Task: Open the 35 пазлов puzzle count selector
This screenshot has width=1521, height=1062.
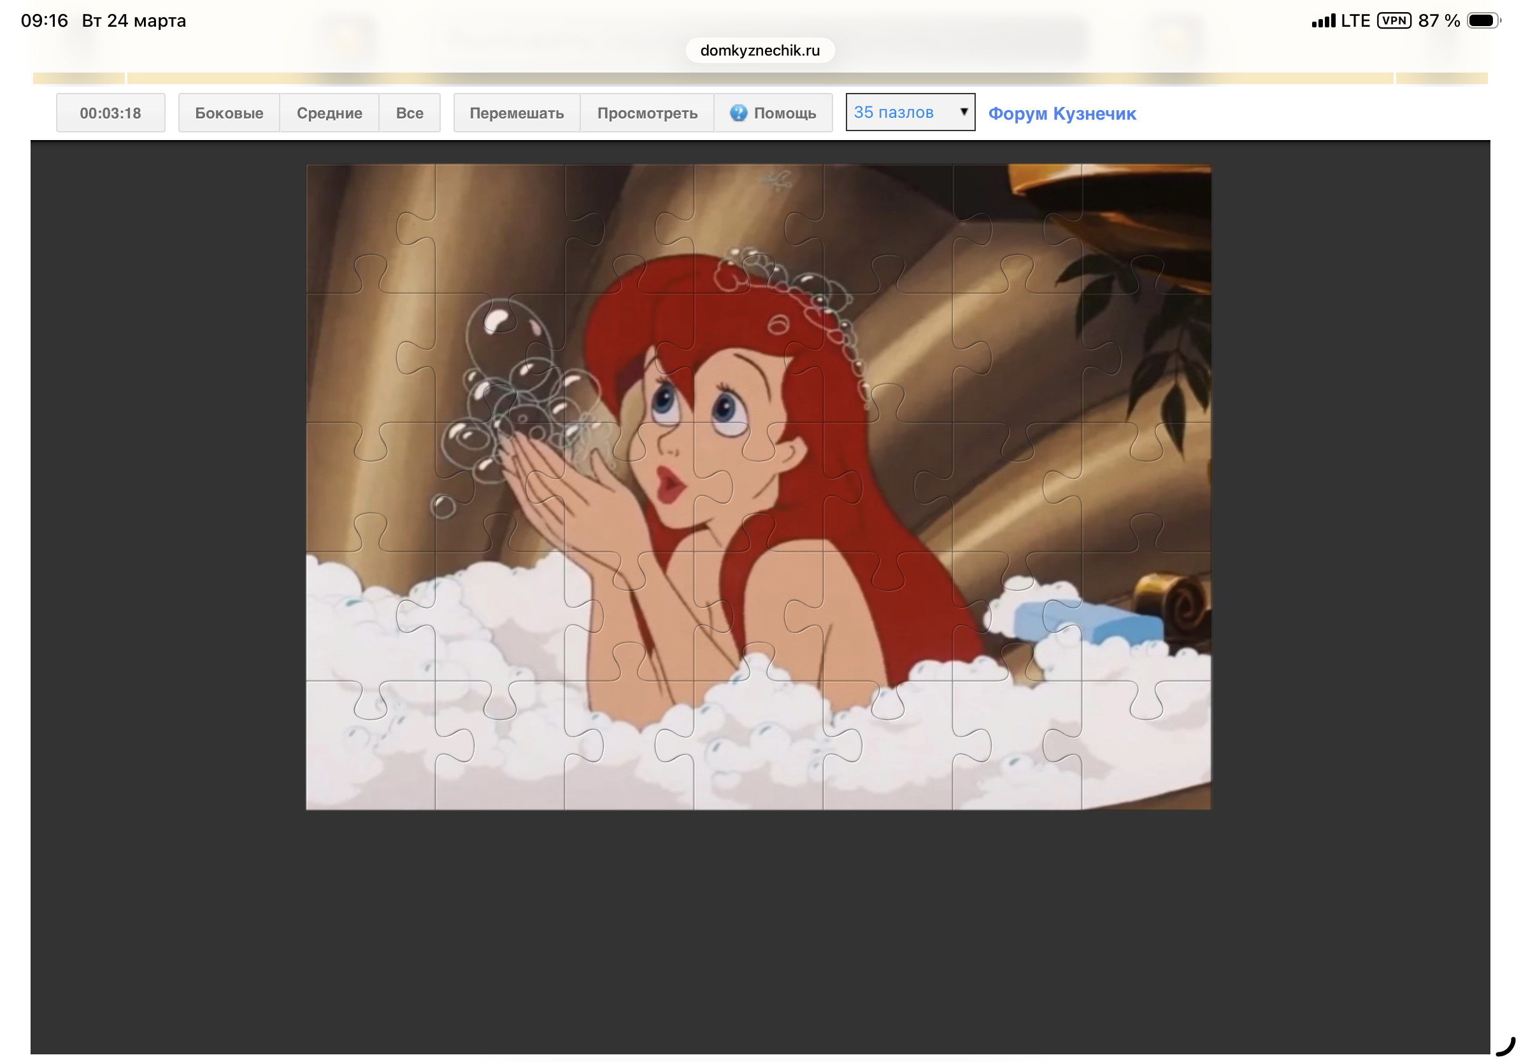Action: pos(909,113)
